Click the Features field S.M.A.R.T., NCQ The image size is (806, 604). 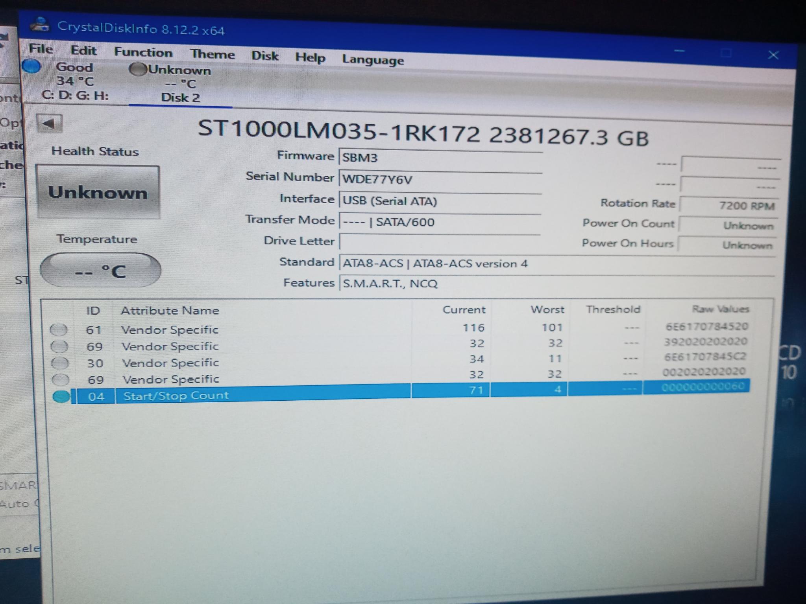click(x=556, y=284)
